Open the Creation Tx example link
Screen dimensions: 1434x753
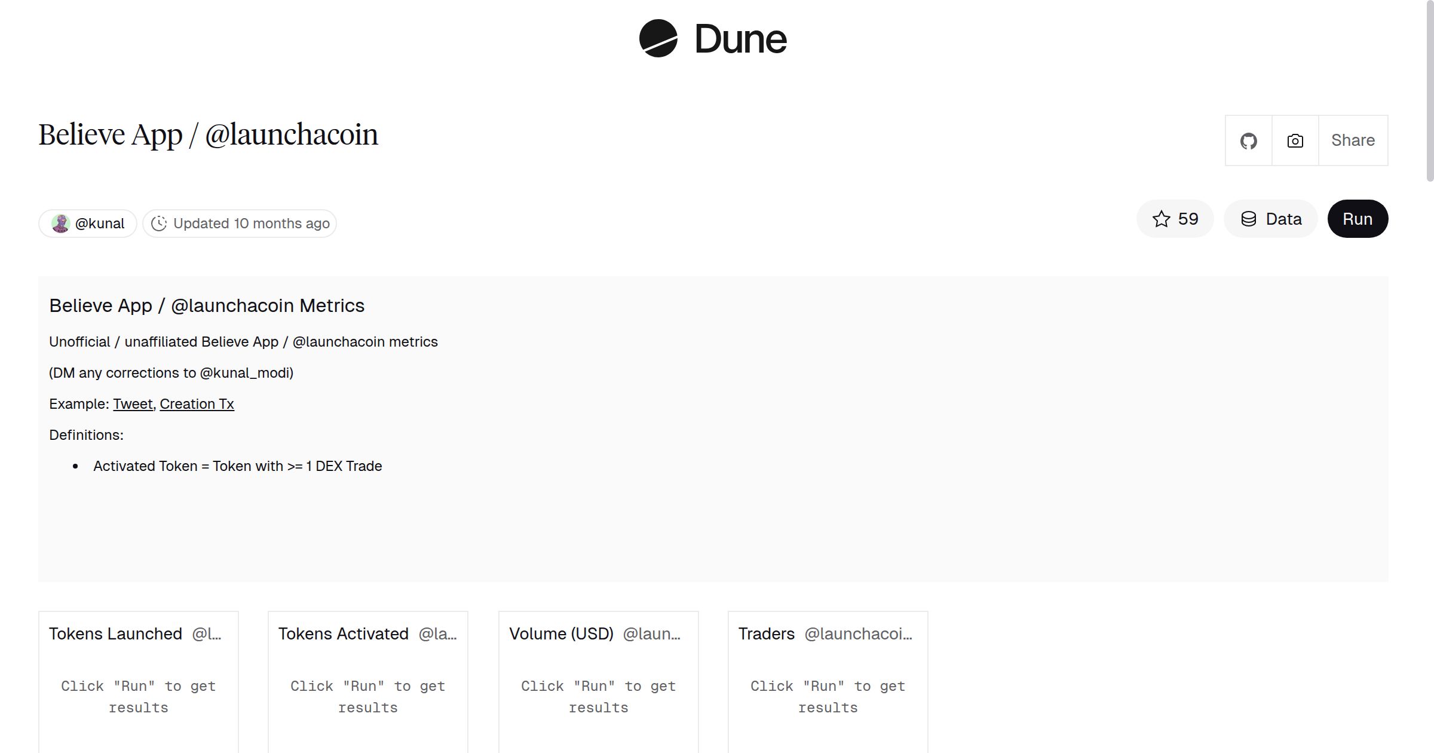tap(197, 403)
